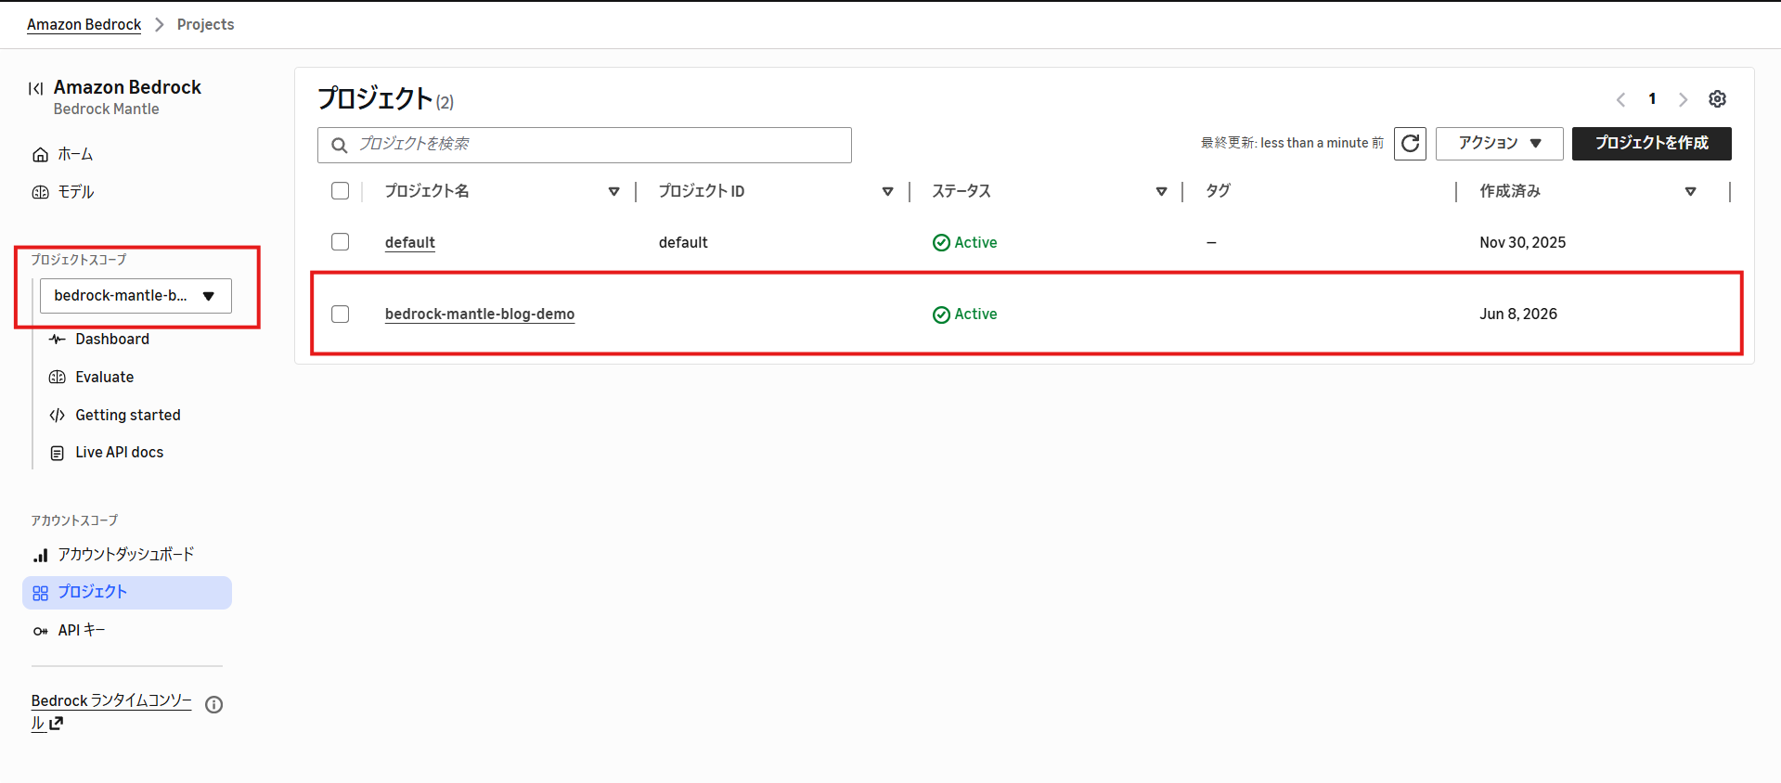Sort by ステータス column arrow
Screen dimensions: 1781x783
click(1161, 192)
